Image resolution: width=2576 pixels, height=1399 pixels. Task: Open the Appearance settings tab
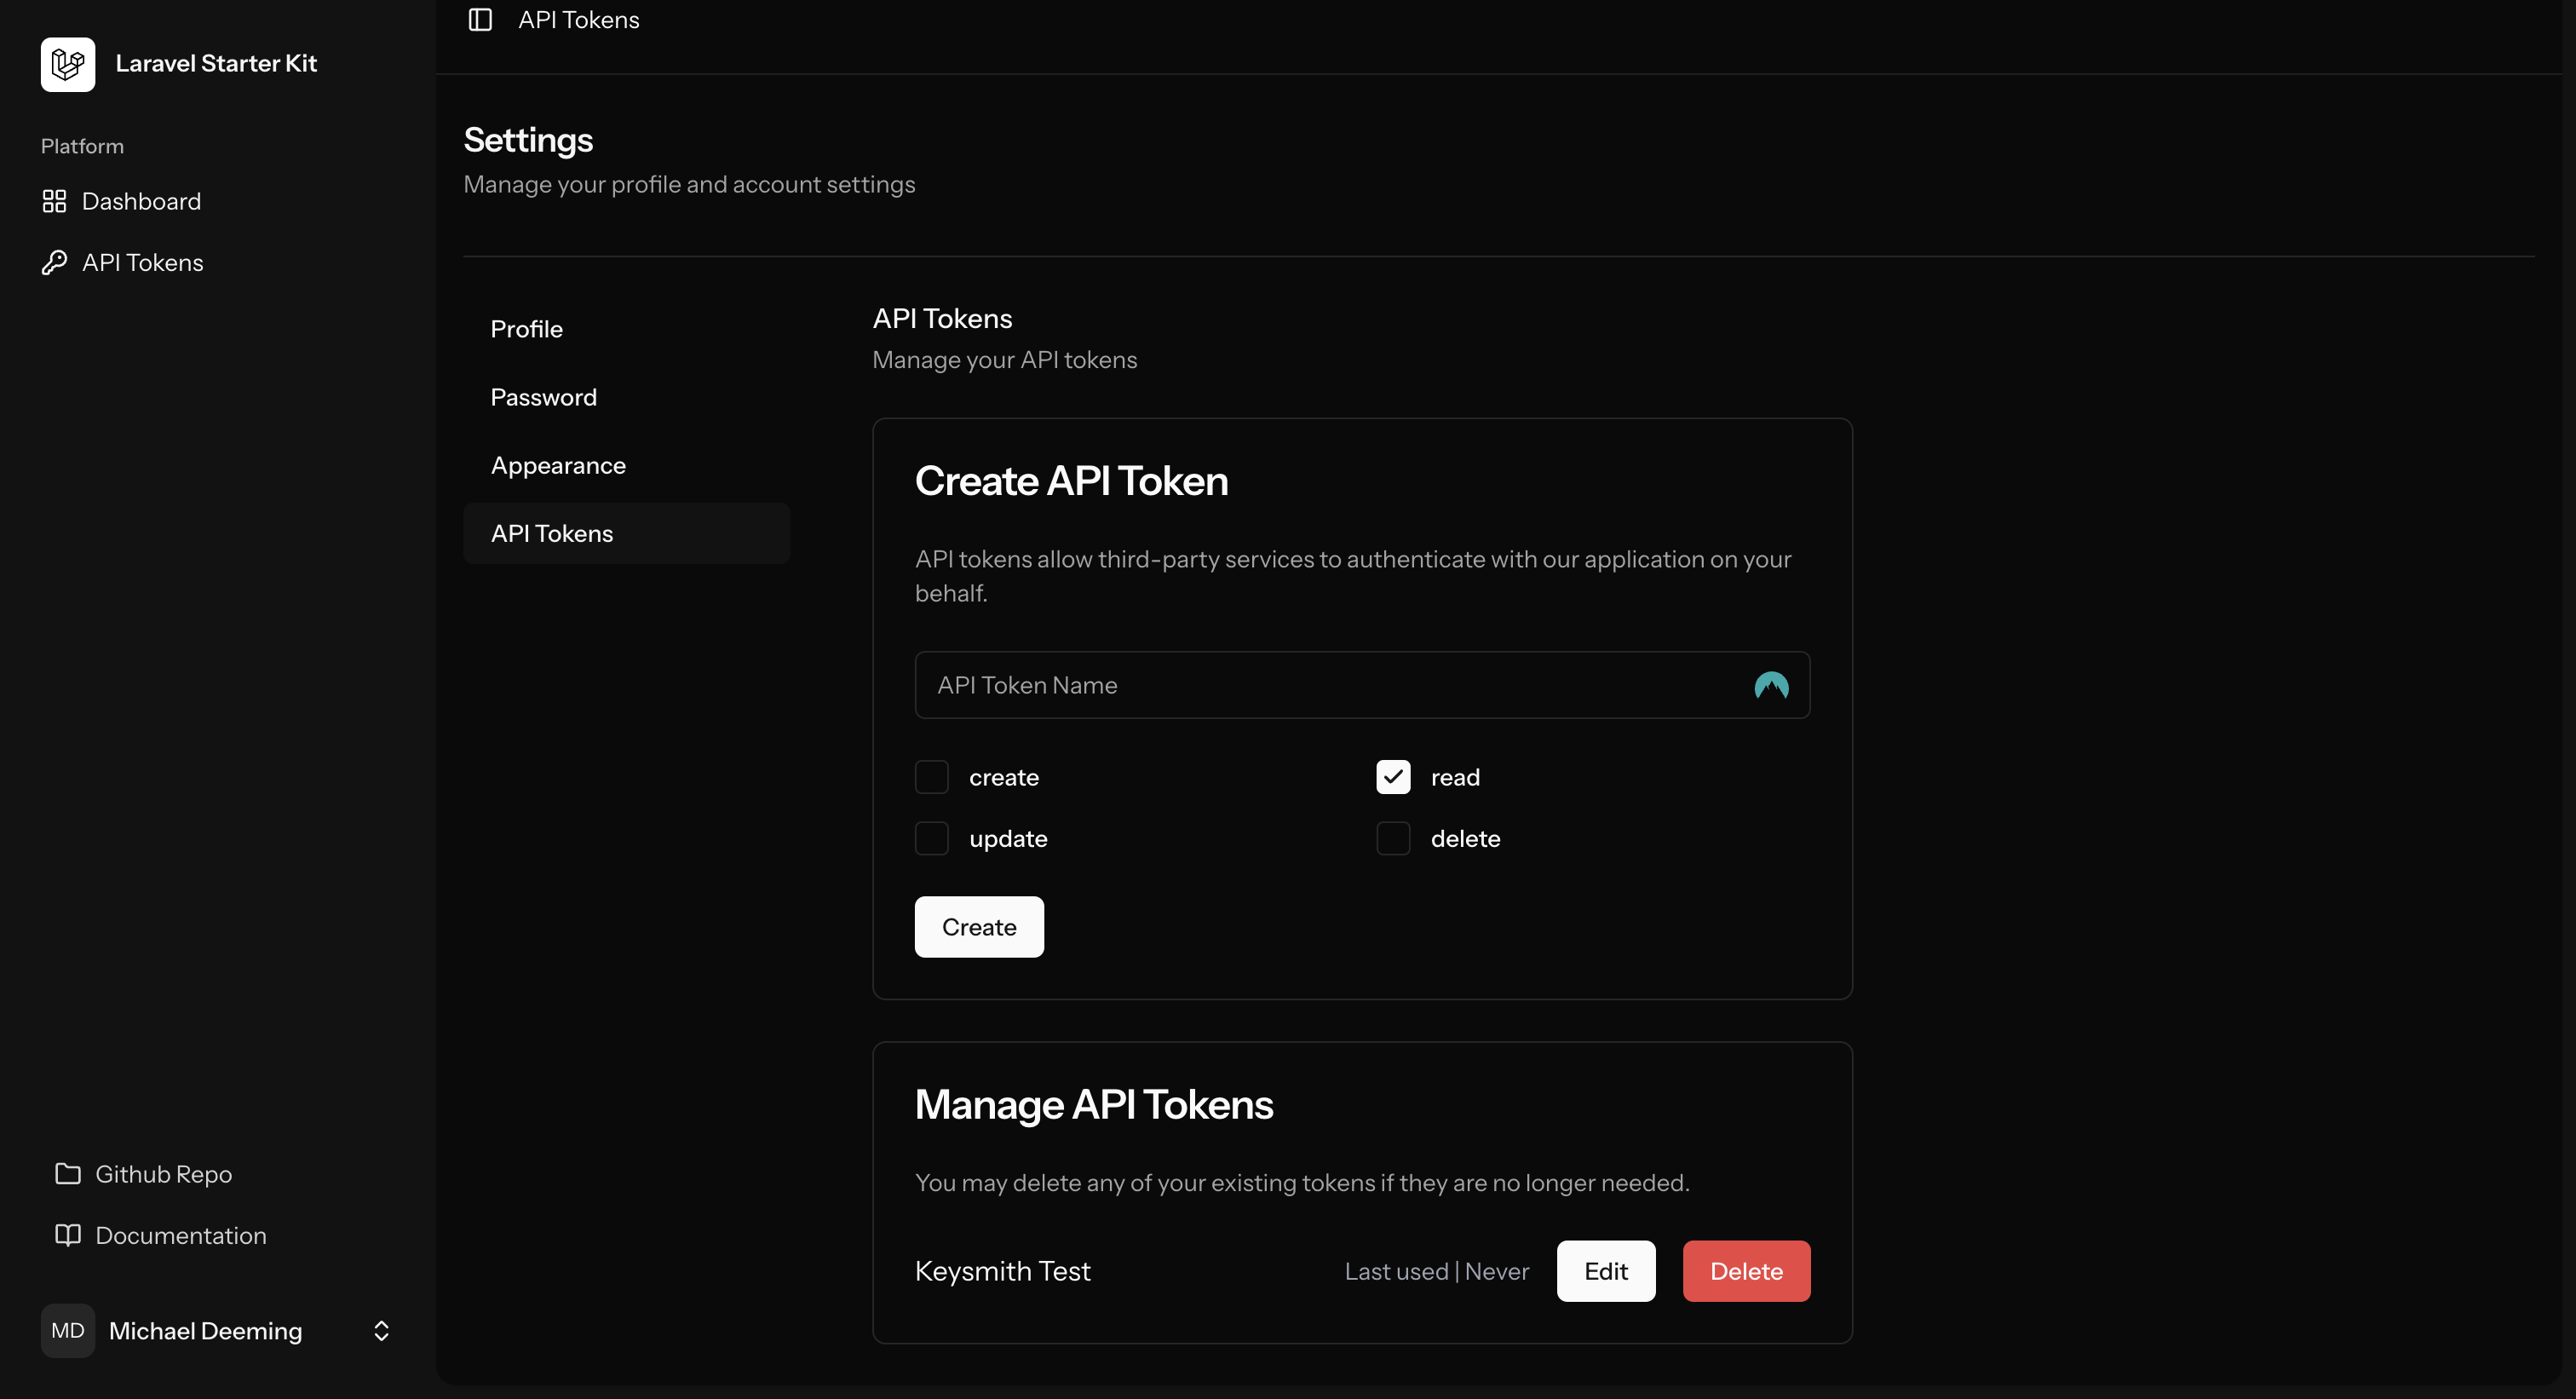558,465
